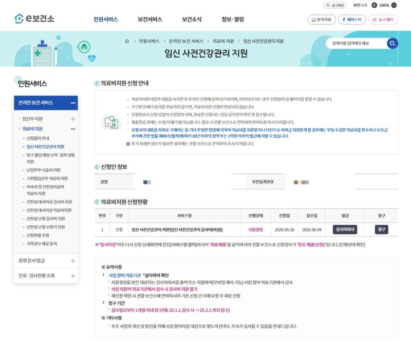Open the 민원서비스 top menu

[x=106, y=19]
